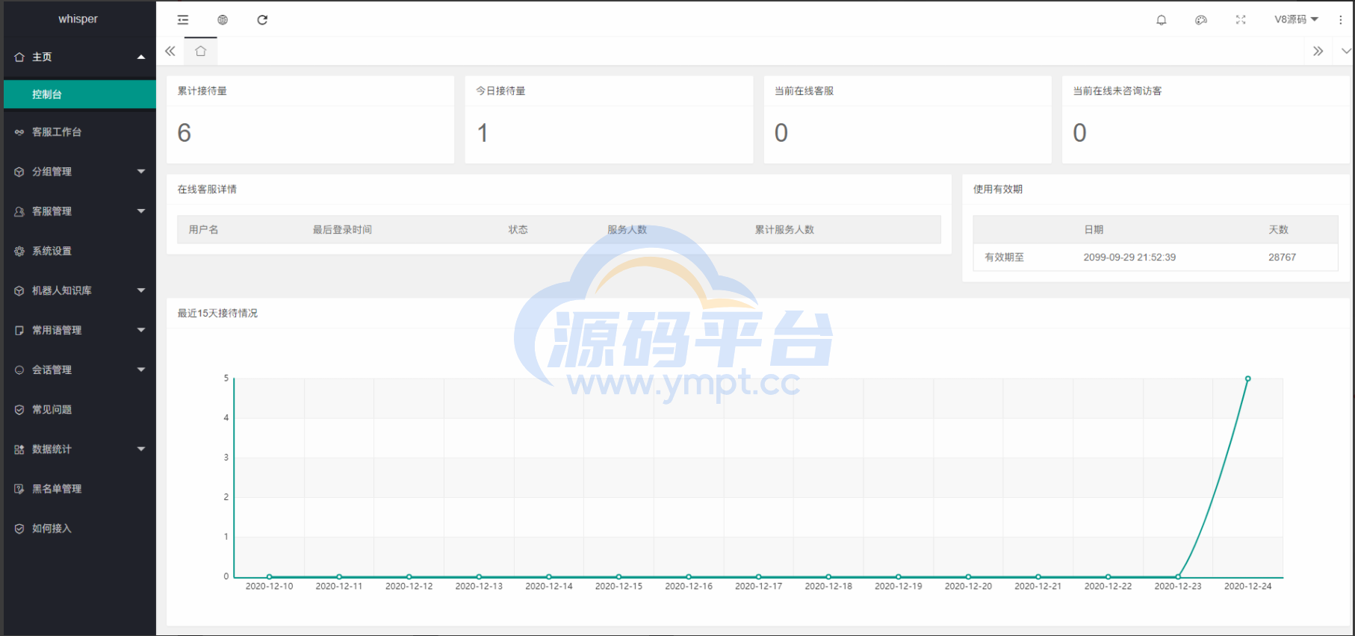Open the tab actions dropdown arrow
1355x636 pixels.
click(1346, 52)
